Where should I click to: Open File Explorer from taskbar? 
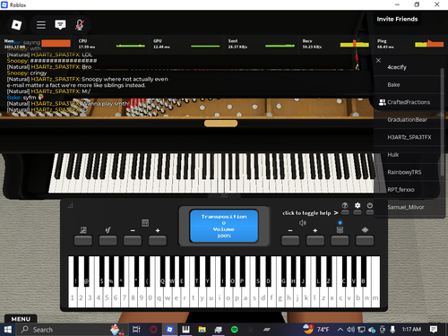tap(202, 330)
